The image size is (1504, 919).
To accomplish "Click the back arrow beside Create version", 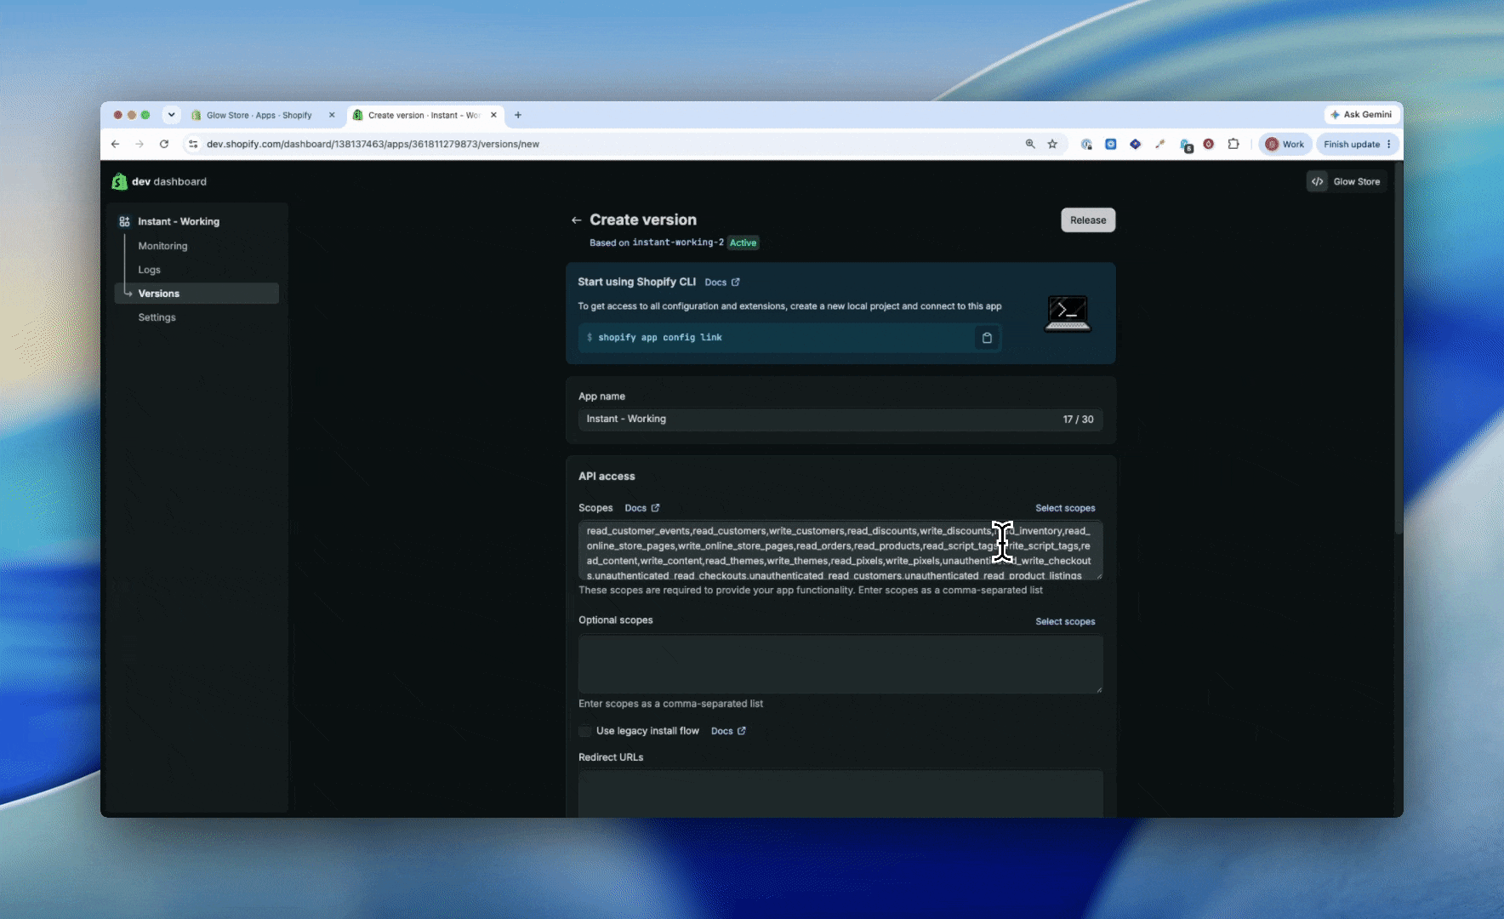I will (576, 220).
